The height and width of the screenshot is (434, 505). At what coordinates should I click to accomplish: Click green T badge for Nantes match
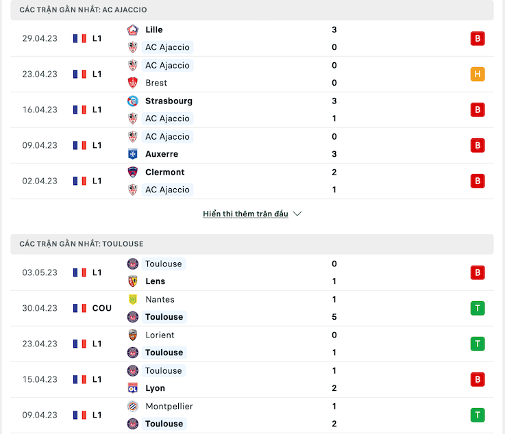(x=478, y=308)
